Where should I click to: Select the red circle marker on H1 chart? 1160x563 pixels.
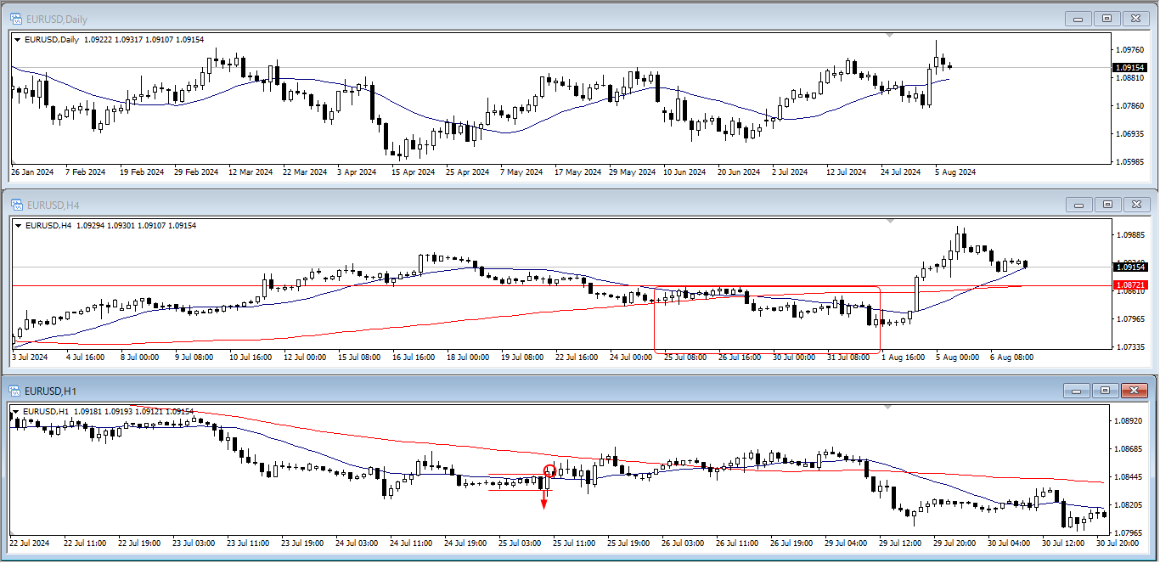click(549, 470)
